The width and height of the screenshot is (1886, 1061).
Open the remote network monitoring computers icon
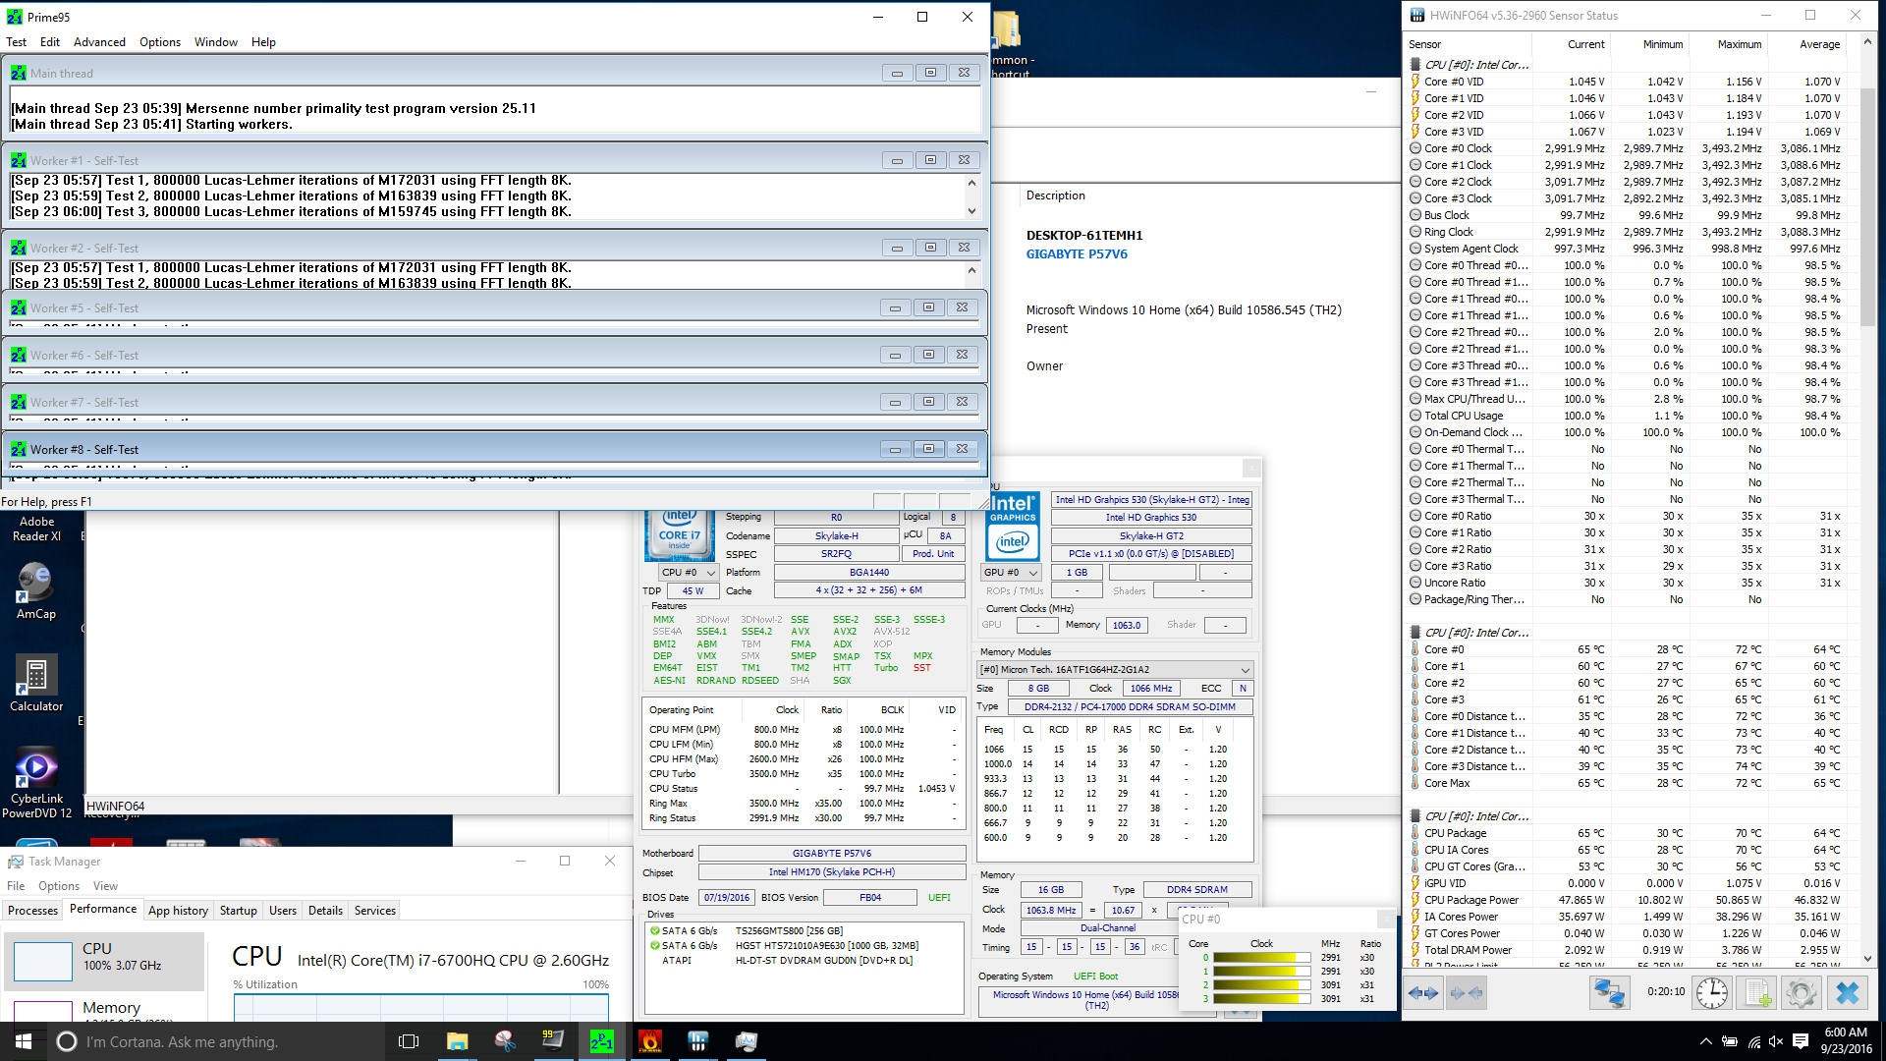[x=1609, y=993]
